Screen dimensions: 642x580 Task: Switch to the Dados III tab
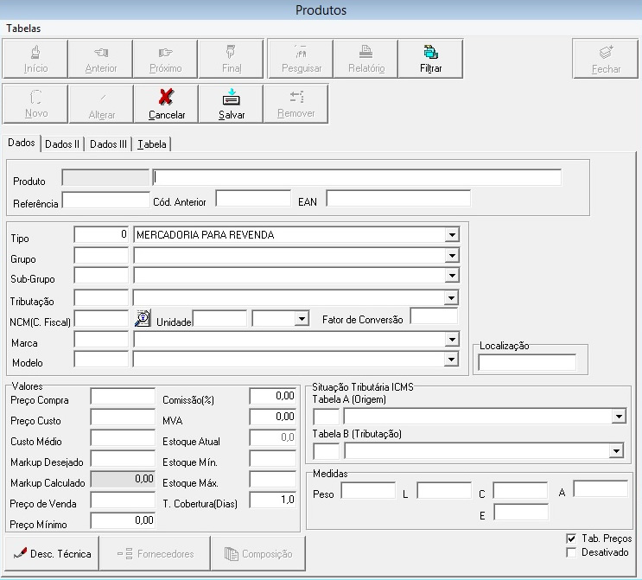pos(108,144)
